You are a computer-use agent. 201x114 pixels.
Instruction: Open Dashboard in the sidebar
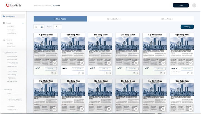11,16
